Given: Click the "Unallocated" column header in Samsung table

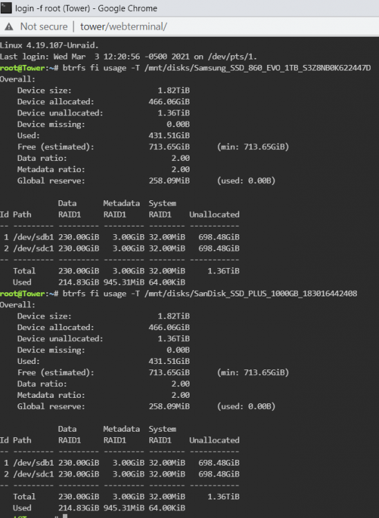Looking at the screenshot, I should coord(214,215).
